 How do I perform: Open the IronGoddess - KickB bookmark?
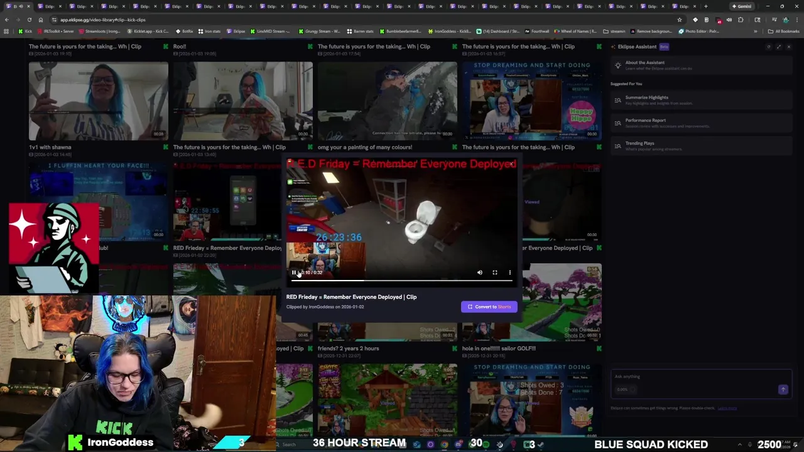[449, 31]
